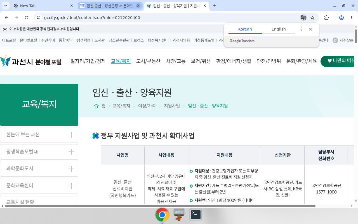Open the Chrome three-dot menu
The width and height of the screenshot is (358, 224).
[352, 18]
